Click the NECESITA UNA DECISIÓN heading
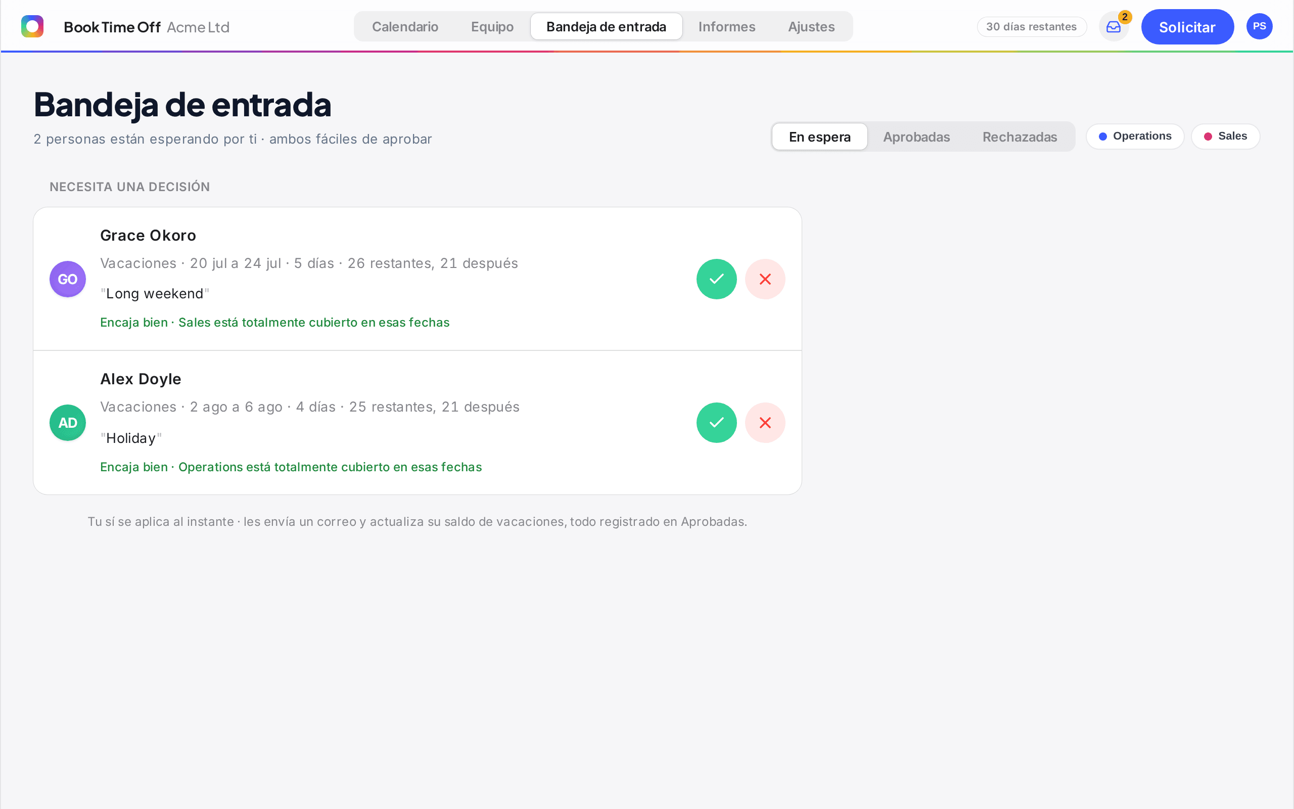1294x809 pixels. 129,187
